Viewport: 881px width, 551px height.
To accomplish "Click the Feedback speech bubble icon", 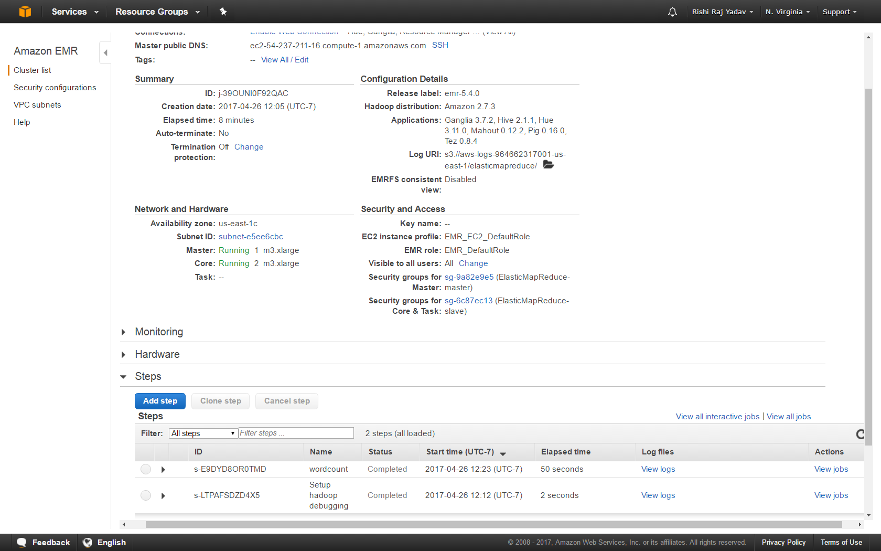I will [x=22, y=542].
